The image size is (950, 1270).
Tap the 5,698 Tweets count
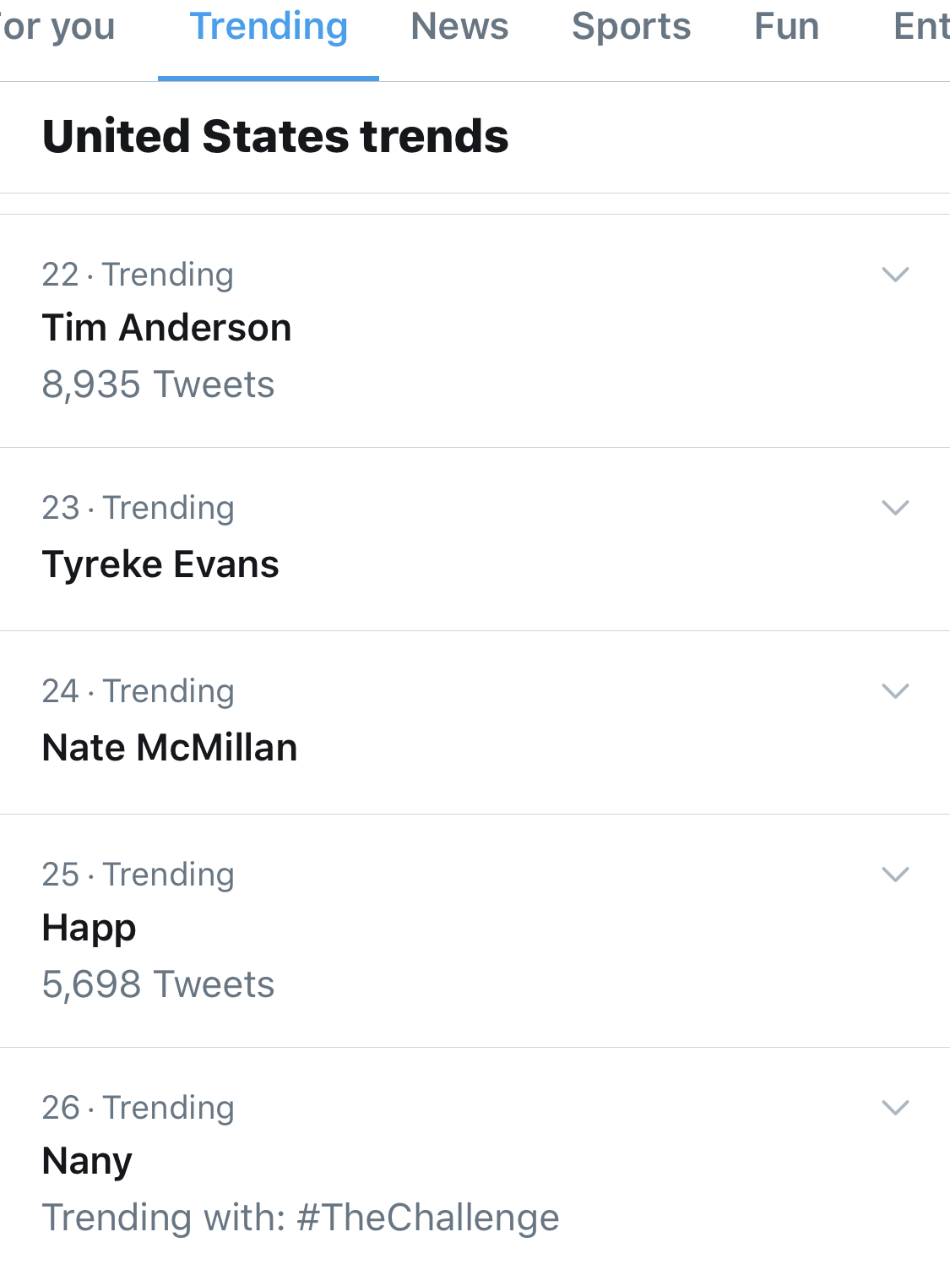tap(159, 984)
